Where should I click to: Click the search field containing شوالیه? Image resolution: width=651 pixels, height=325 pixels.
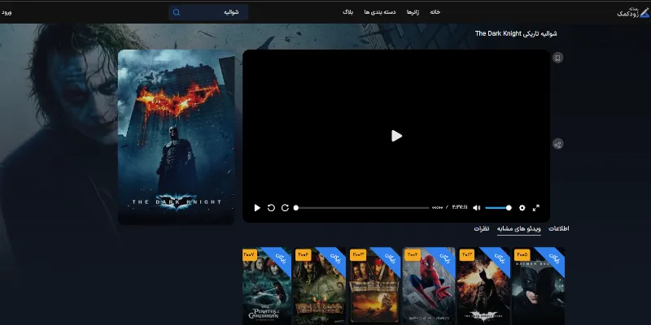click(208, 12)
